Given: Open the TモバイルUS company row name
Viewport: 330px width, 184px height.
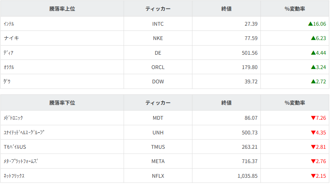Looking at the screenshot, I should point(15,147).
